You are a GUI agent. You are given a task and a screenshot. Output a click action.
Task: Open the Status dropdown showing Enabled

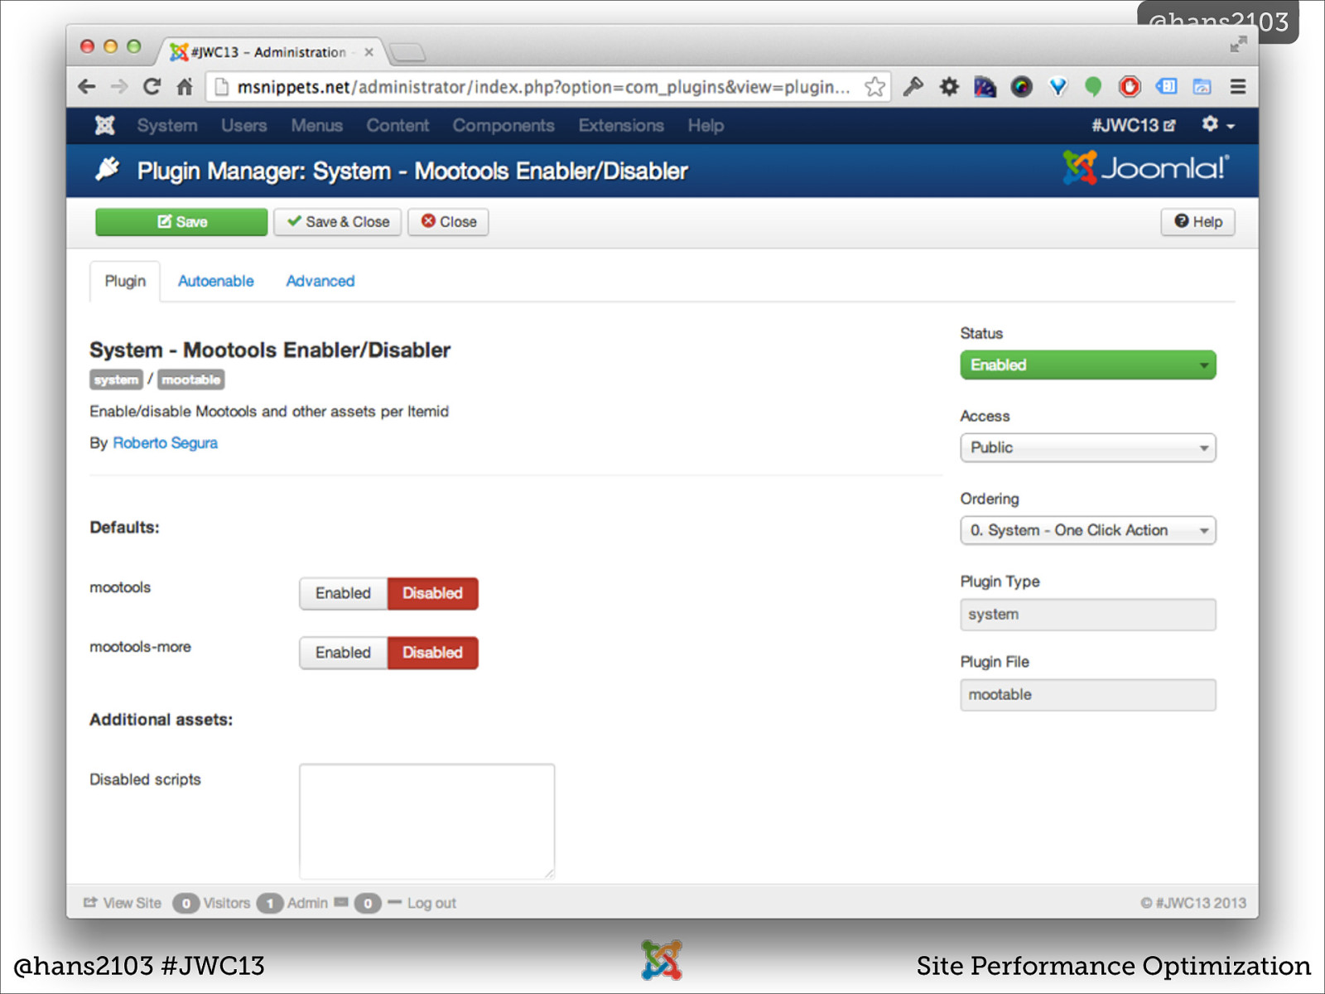(1088, 365)
